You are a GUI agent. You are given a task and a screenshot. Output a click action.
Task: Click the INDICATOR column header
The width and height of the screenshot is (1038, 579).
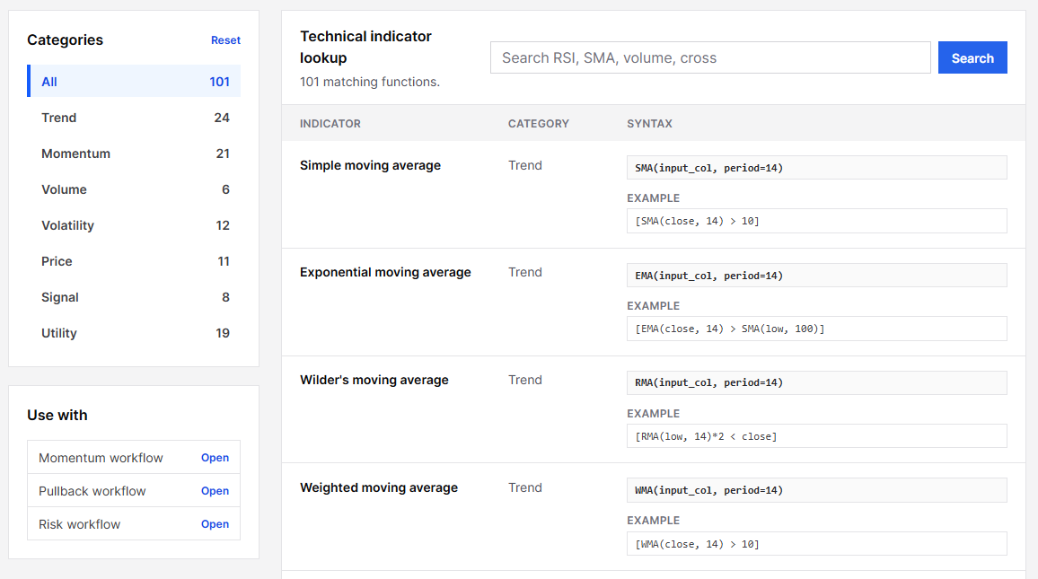(x=330, y=124)
